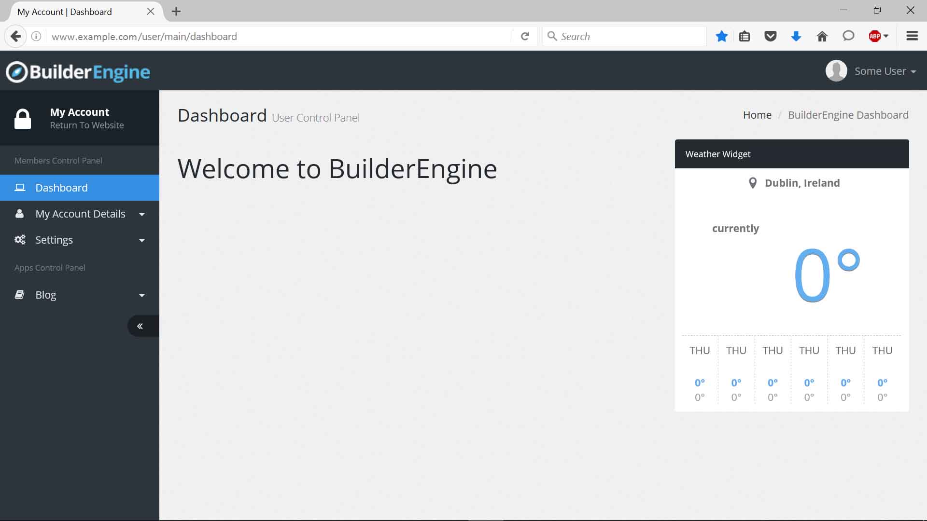Open the Pocket icon in toolbar
The height and width of the screenshot is (521, 927).
770,36
